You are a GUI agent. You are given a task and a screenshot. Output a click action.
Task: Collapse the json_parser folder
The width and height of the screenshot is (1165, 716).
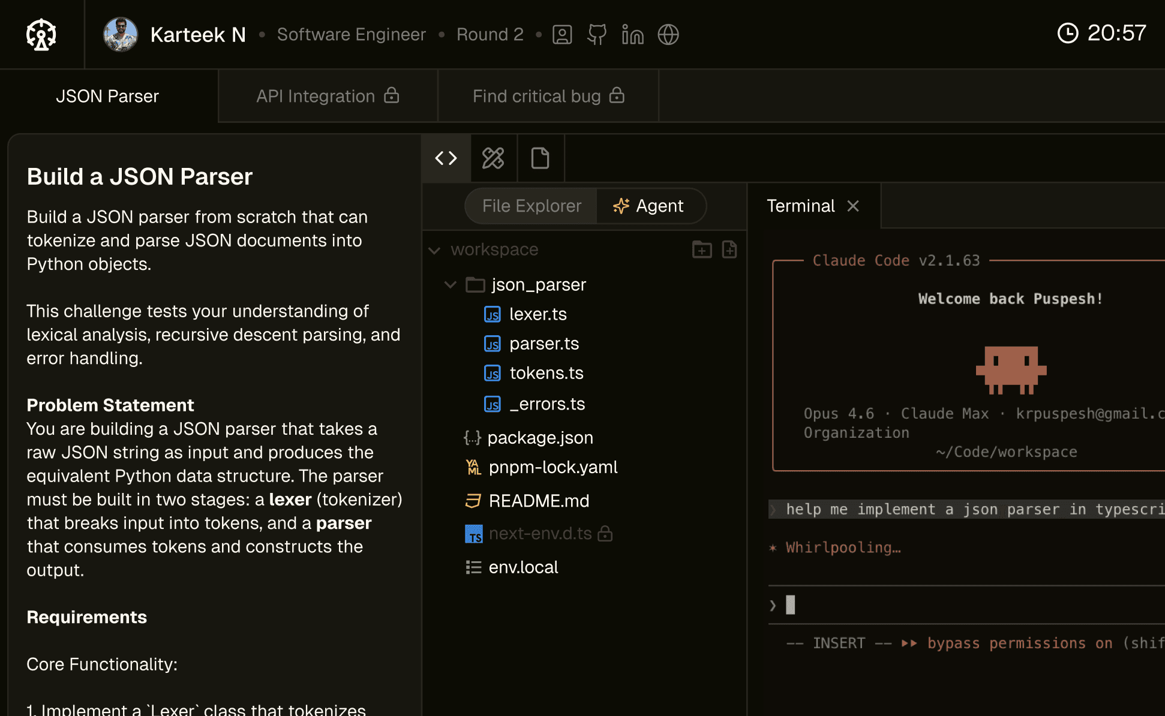[x=450, y=285]
